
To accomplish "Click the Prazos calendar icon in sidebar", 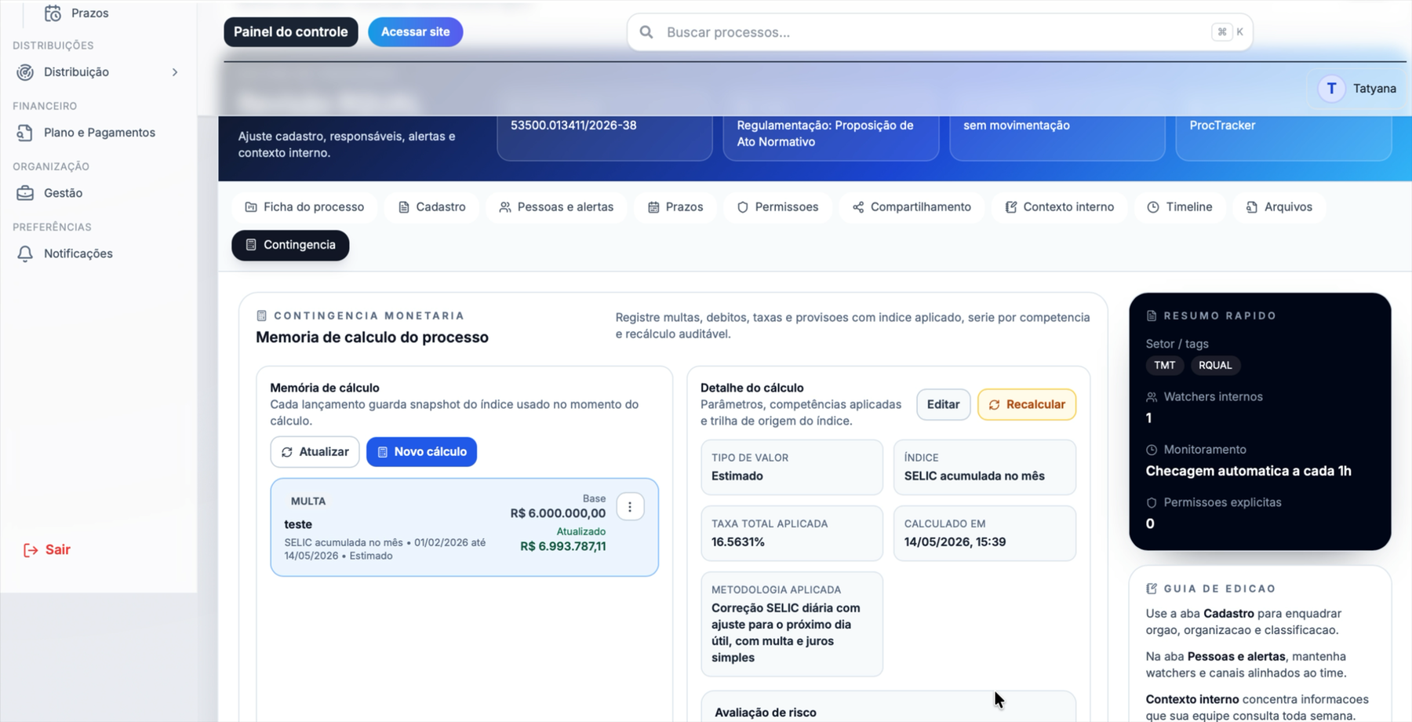I will pos(53,13).
